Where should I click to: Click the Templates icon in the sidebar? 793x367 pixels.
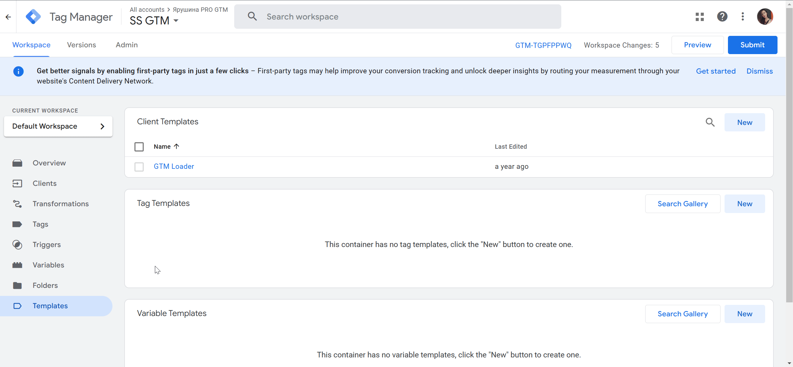click(x=17, y=306)
